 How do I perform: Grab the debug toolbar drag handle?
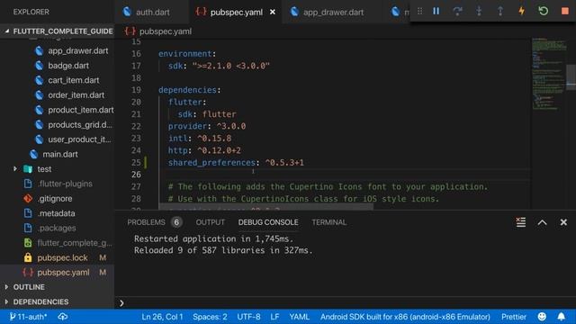click(419, 11)
